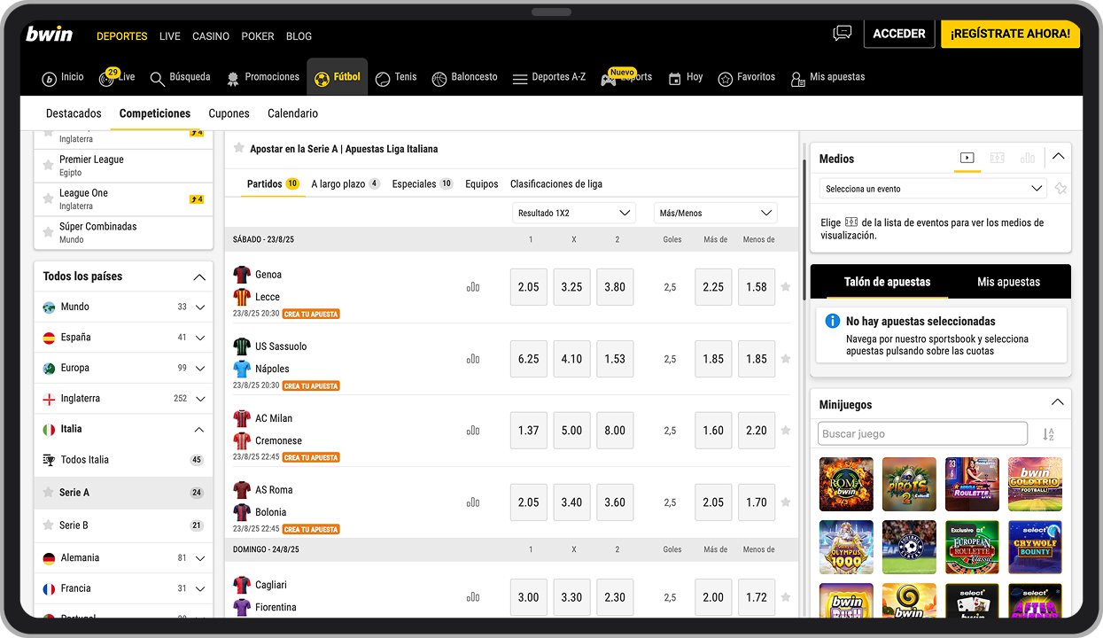
Task: Open Búsqueda search
Action: 180,78
